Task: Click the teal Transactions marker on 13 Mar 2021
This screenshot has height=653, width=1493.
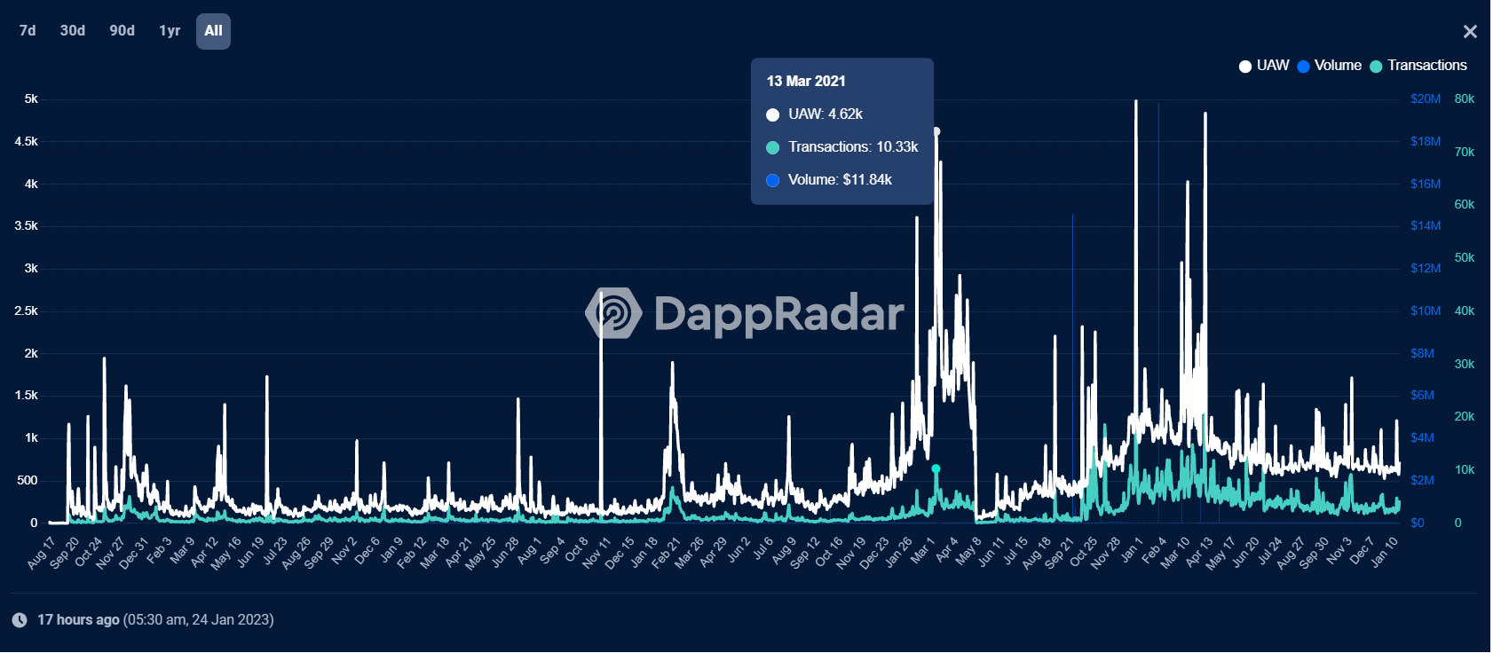Action: click(x=936, y=468)
